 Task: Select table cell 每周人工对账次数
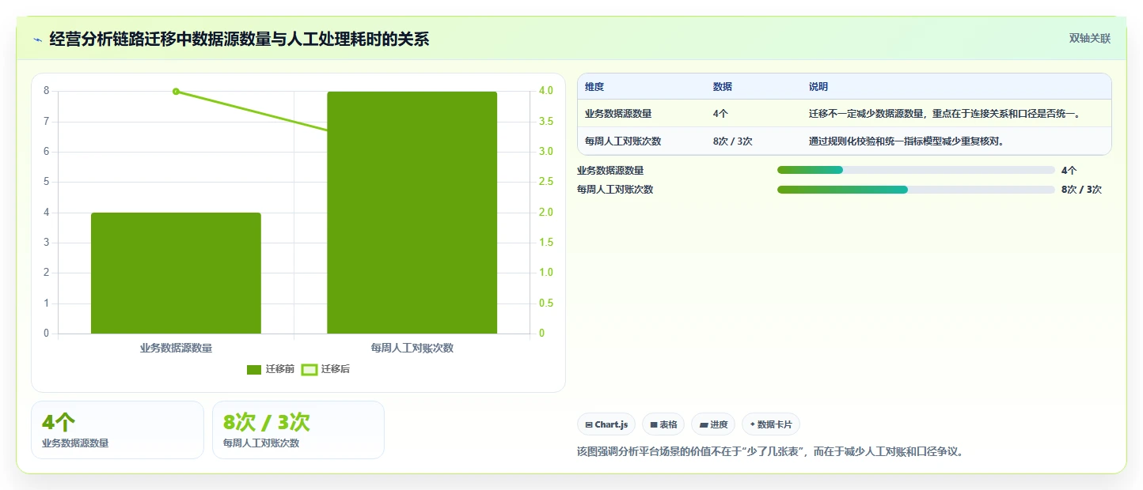pos(623,141)
